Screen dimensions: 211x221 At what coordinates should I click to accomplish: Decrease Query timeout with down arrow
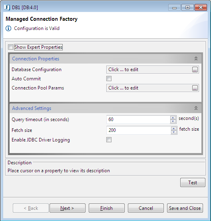pyautogui.click(x=173, y=121)
